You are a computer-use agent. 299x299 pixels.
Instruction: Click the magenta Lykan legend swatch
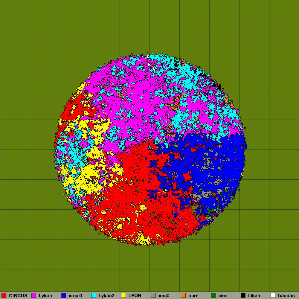[x=34, y=295]
